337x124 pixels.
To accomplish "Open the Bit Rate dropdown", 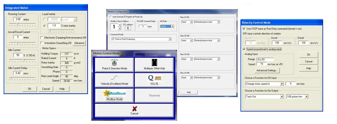I will [173, 26].
